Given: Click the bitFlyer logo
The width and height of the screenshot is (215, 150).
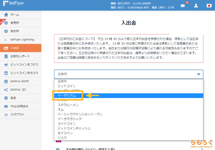Looking at the screenshot, I should (13, 3).
